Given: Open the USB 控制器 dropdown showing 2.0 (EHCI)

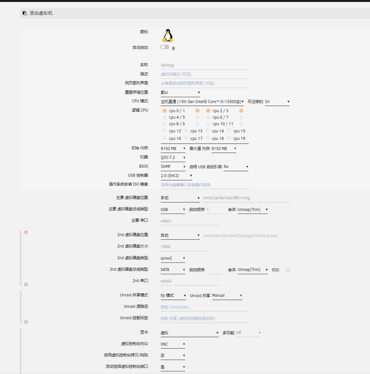Looking at the screenshot, I should tap(177, 176).
